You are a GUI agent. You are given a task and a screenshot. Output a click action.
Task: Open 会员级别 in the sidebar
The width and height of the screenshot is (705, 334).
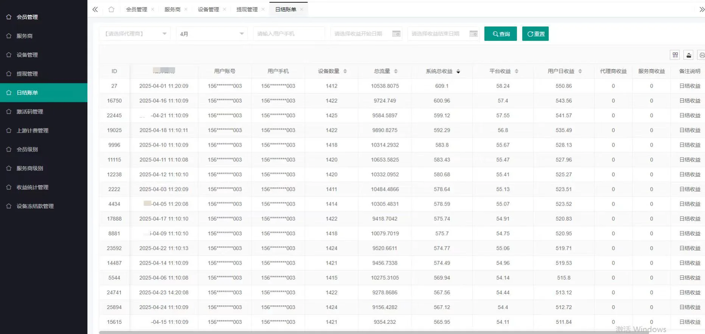pyautogui.click(x=43, y=149)
